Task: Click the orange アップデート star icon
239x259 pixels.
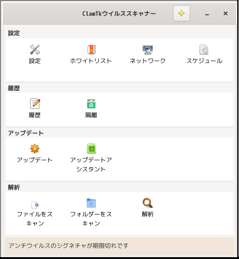Action: point(35,148)
